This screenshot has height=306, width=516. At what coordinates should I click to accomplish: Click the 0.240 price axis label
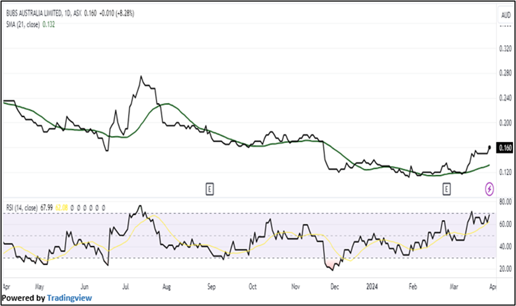coord(505,98)
